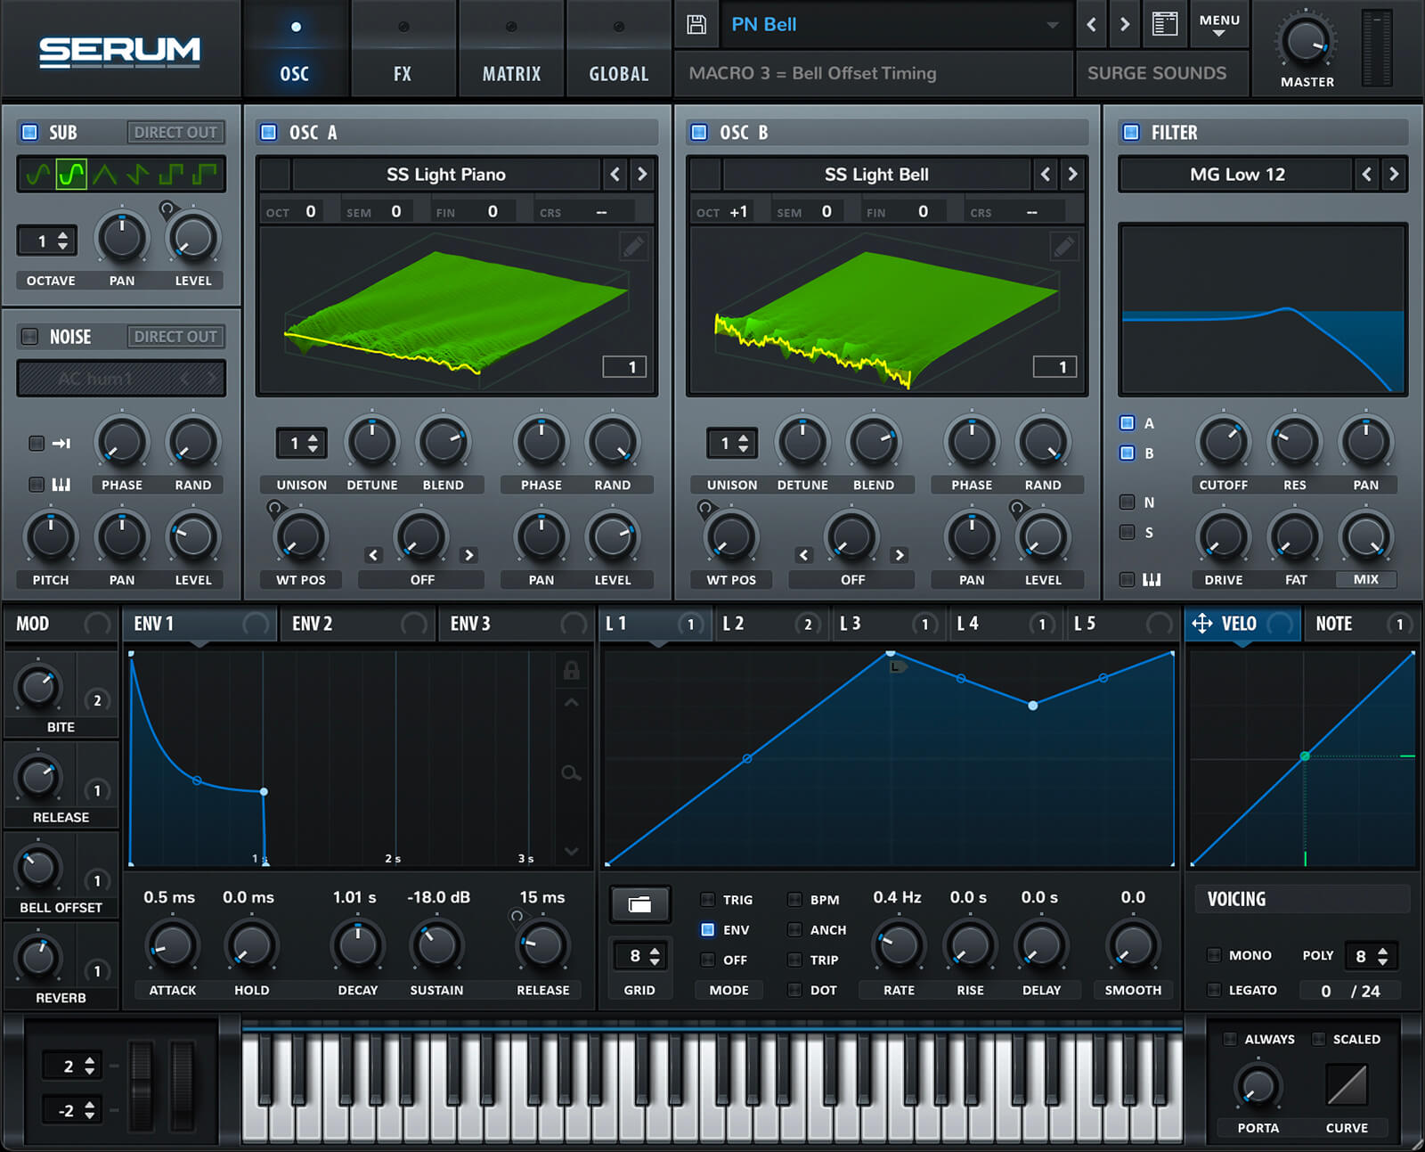Toggle filter routing for oscillator A
Viewport: 1425px width, 1152px height.
[1128, 422]
